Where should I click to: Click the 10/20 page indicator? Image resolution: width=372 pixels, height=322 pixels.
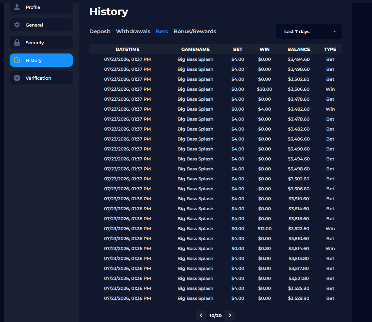(215, 316)
